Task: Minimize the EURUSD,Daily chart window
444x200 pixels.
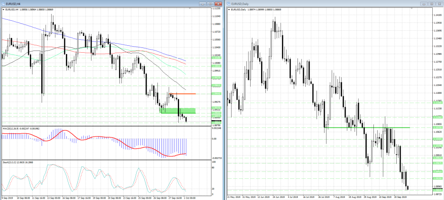Action: 425,3
